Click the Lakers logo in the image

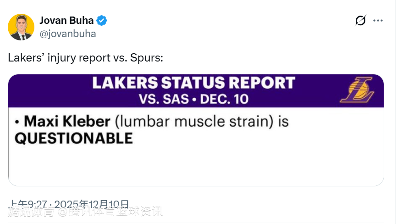click(358, 90)
